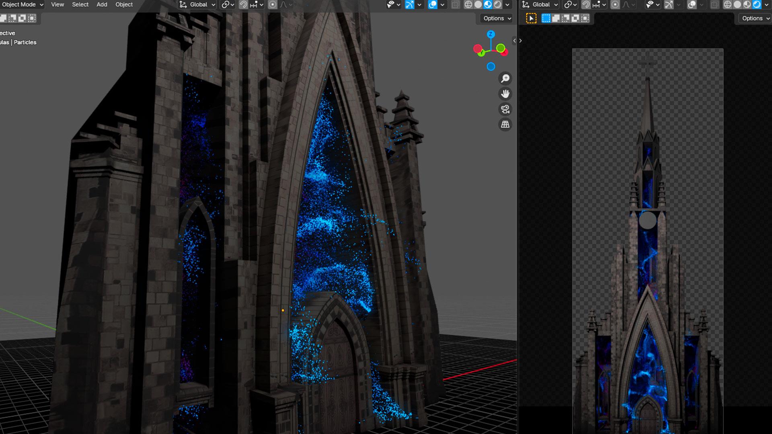Click the Select Box tool in the right viewport
Viewport: 772px width, 434px height.
pos(531,18)
